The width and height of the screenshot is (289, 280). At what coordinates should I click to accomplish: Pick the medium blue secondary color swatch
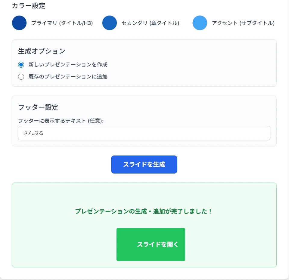click(x=110, y=23)
